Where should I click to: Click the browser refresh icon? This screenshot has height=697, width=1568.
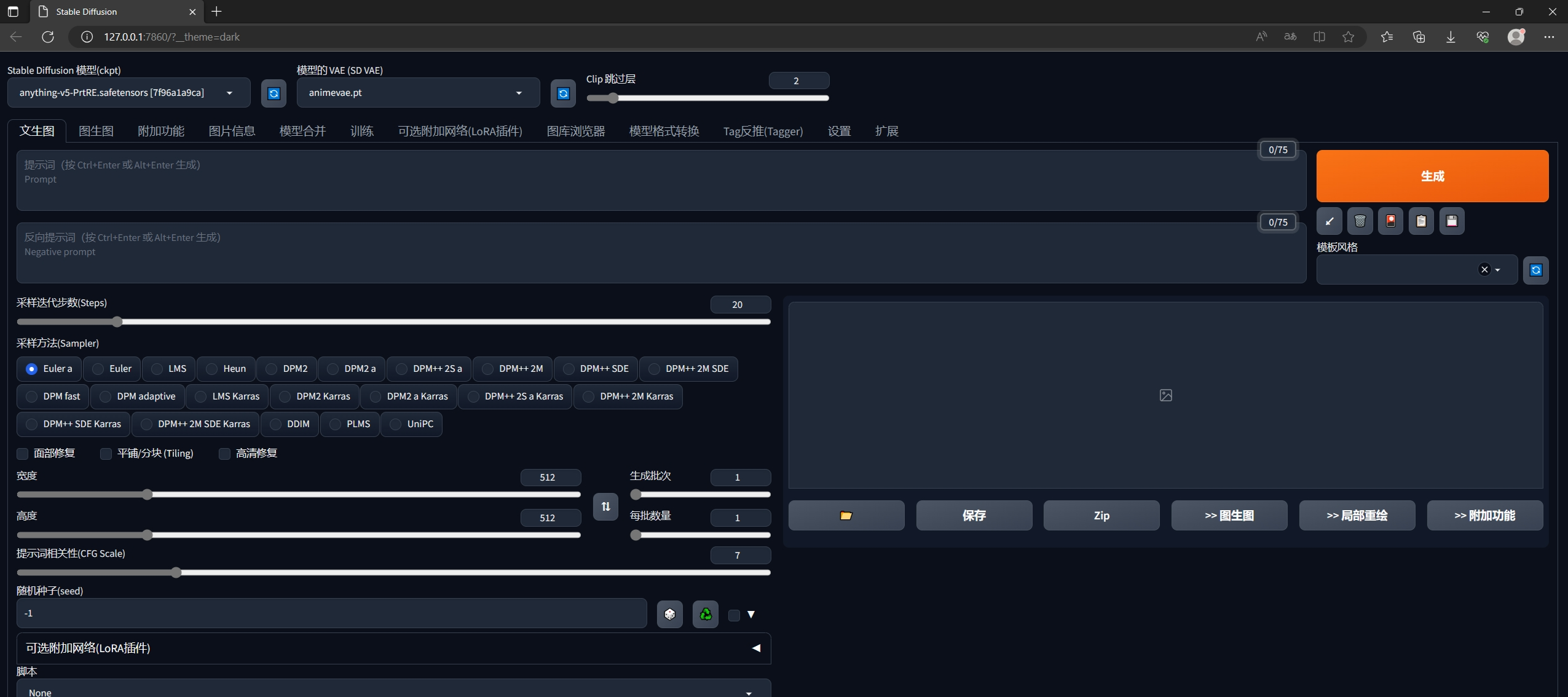coord(48,37)
